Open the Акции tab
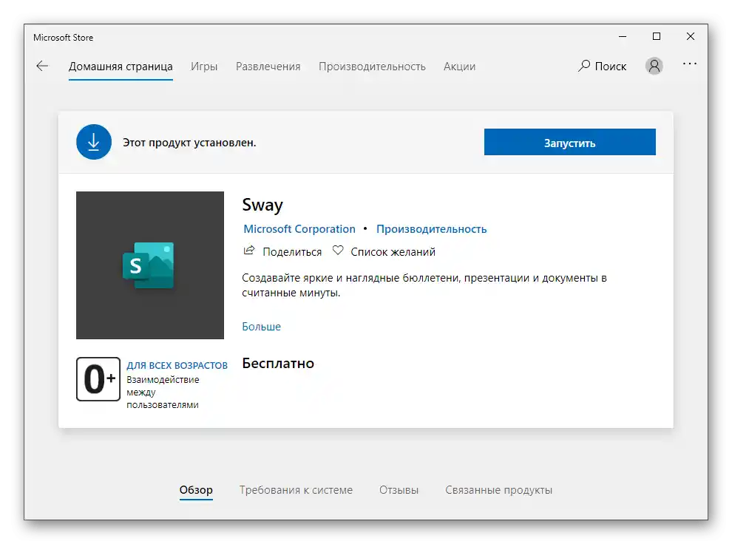732x544 pixels. (x=459, y=67)
